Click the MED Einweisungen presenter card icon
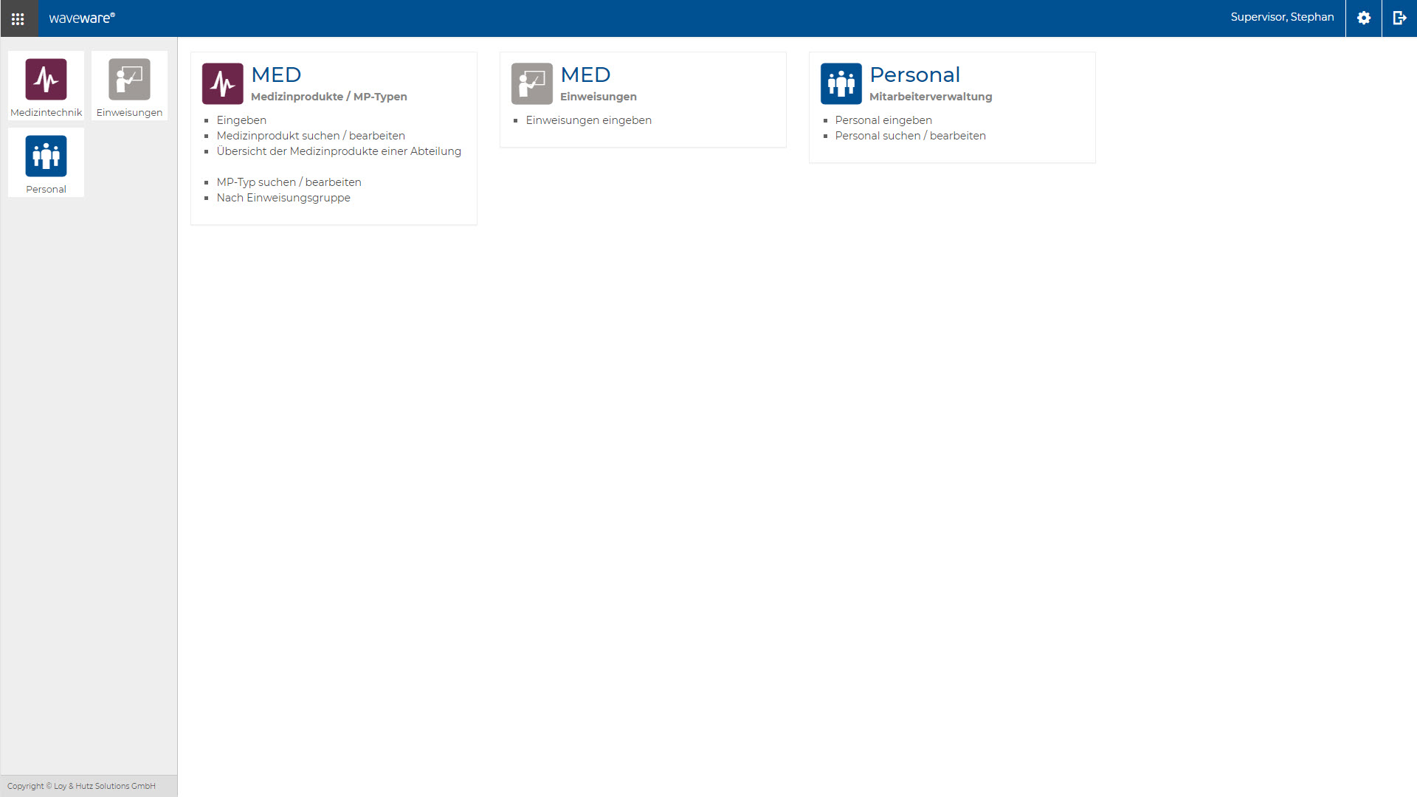This screenshot has height=797, width=1417. coord(531,83)
